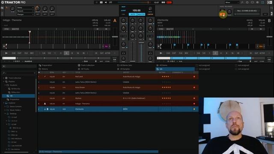
Task: Click deck B loop IN button
Action: tap(250, 53)
